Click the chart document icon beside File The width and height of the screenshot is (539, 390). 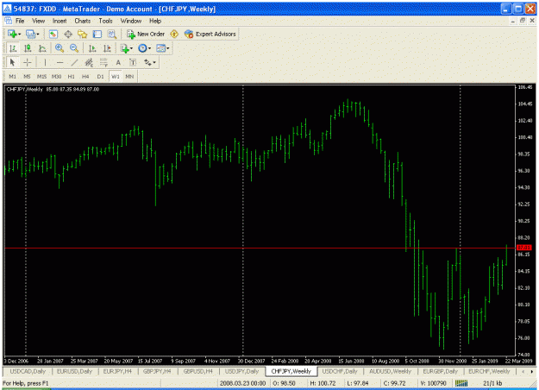click(x=8, y=21)
